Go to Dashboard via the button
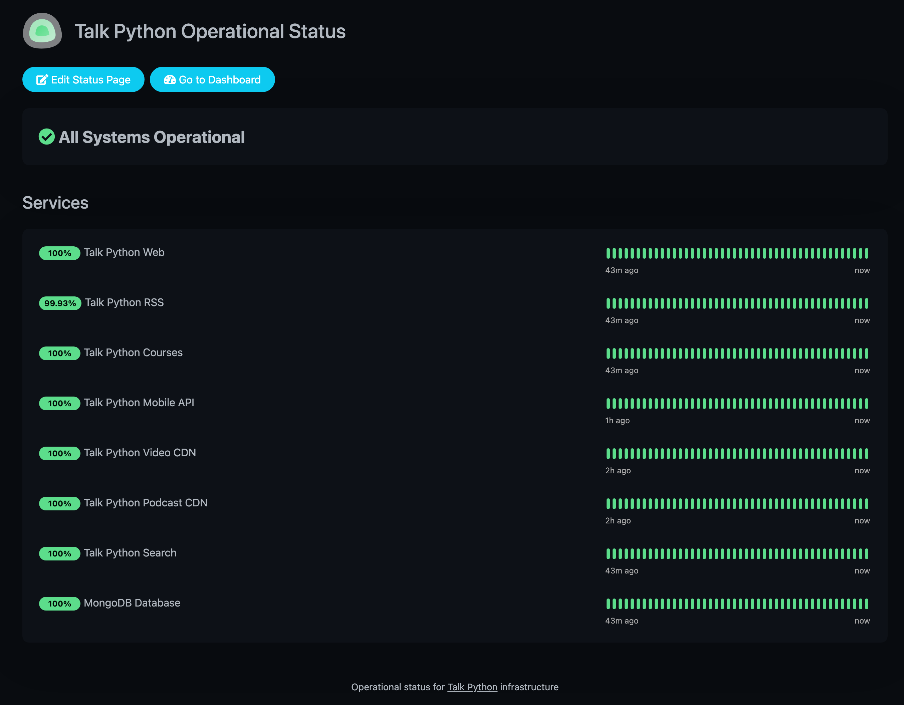This screenshot has height=705, width=904. (x=212, y=79)
